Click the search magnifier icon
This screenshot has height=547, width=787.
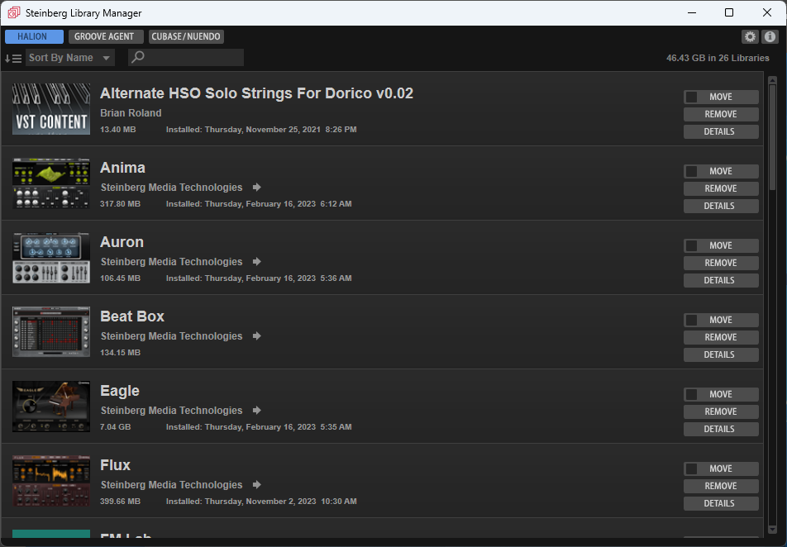tap(138, 57)
